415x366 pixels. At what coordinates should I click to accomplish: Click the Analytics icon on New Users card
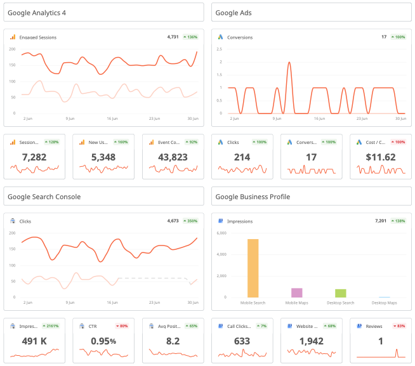(x=82, y=142)
